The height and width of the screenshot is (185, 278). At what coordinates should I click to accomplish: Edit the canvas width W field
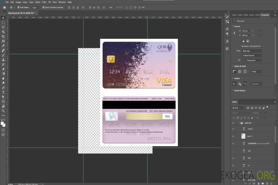[246, 31]
